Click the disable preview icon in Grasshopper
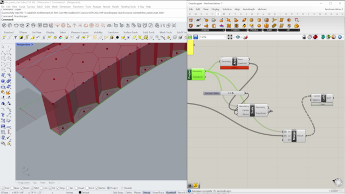The image size is (345, 194). (x=304, y=37)
